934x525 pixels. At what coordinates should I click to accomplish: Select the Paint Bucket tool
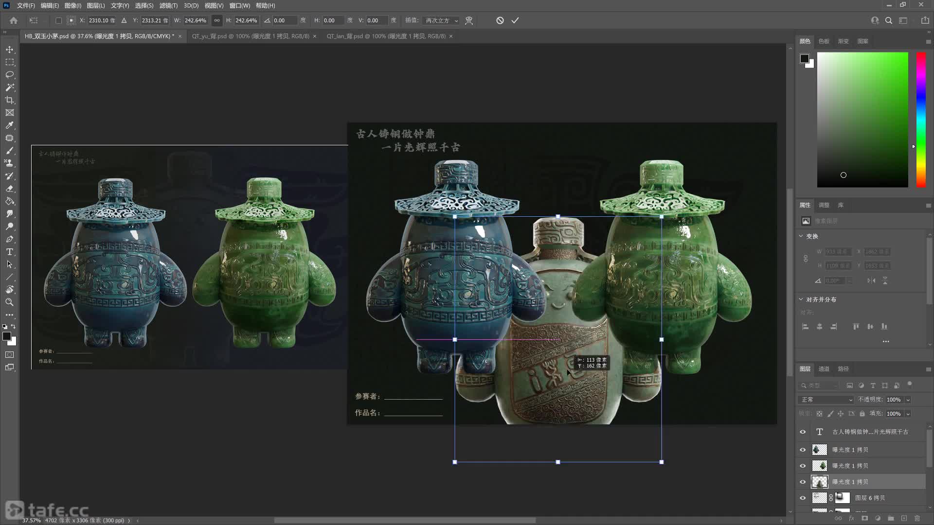point(10,201)
